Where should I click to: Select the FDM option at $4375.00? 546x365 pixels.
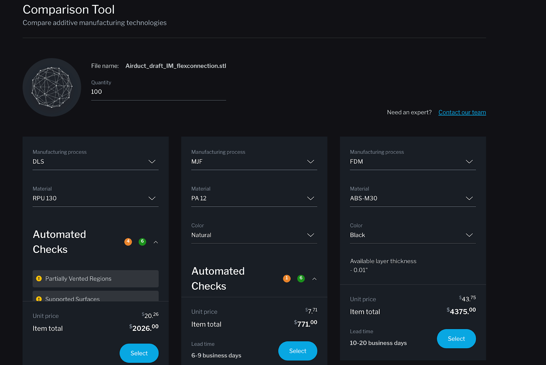pyautogui.click(x=456, y=338)
